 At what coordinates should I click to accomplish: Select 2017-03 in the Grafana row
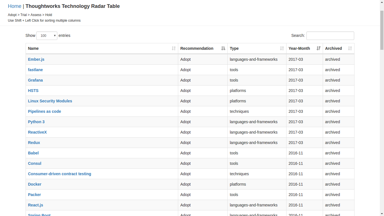coord(296,80)
